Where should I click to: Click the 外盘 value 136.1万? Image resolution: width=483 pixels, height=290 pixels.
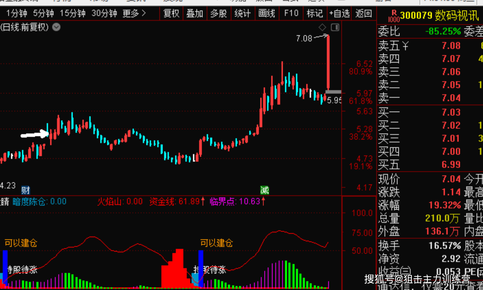[442, 231]
